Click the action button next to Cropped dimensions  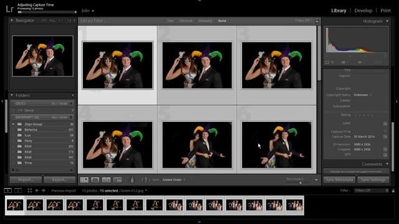coord(385,149)
